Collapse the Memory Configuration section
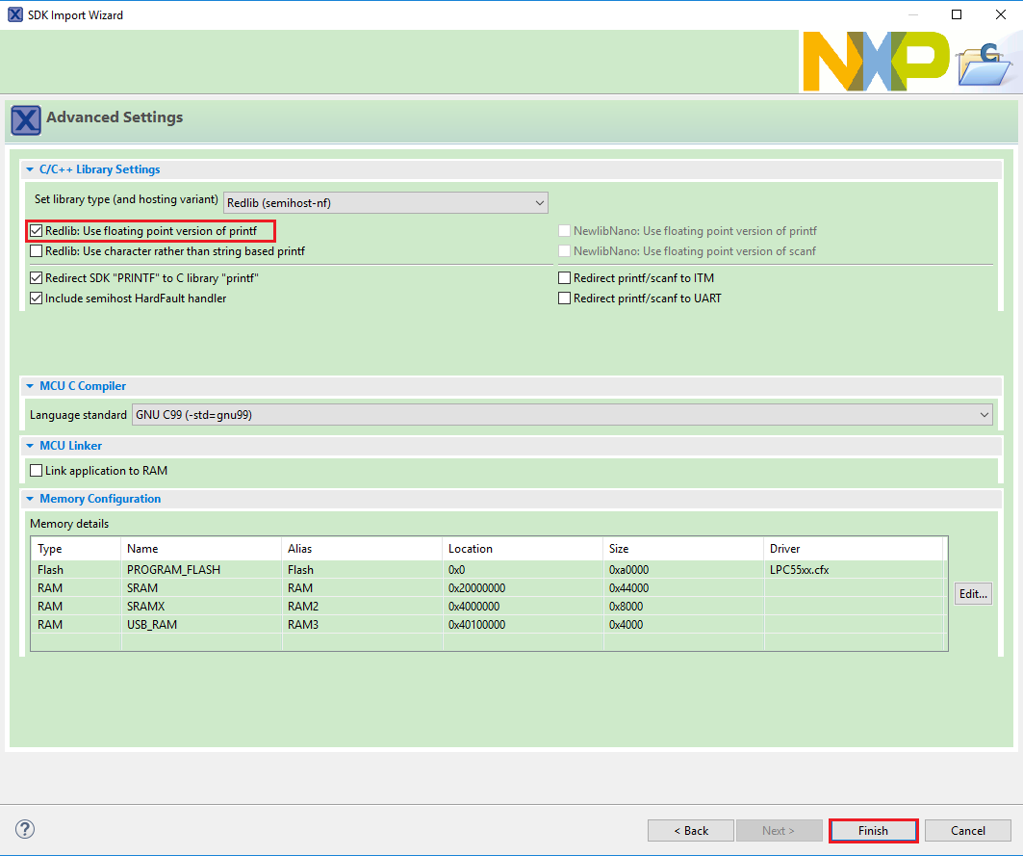The width and height of the screenshot is (1023, 856). [x=30, y=499]
